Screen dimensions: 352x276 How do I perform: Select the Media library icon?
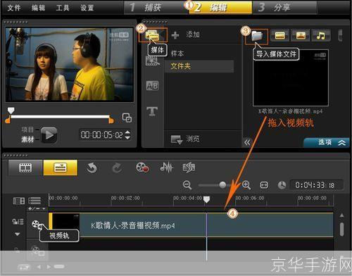(153, 35)
